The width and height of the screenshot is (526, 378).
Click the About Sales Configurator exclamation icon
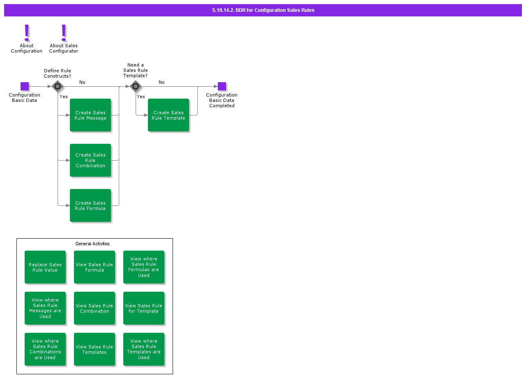[x=64, y=33]
